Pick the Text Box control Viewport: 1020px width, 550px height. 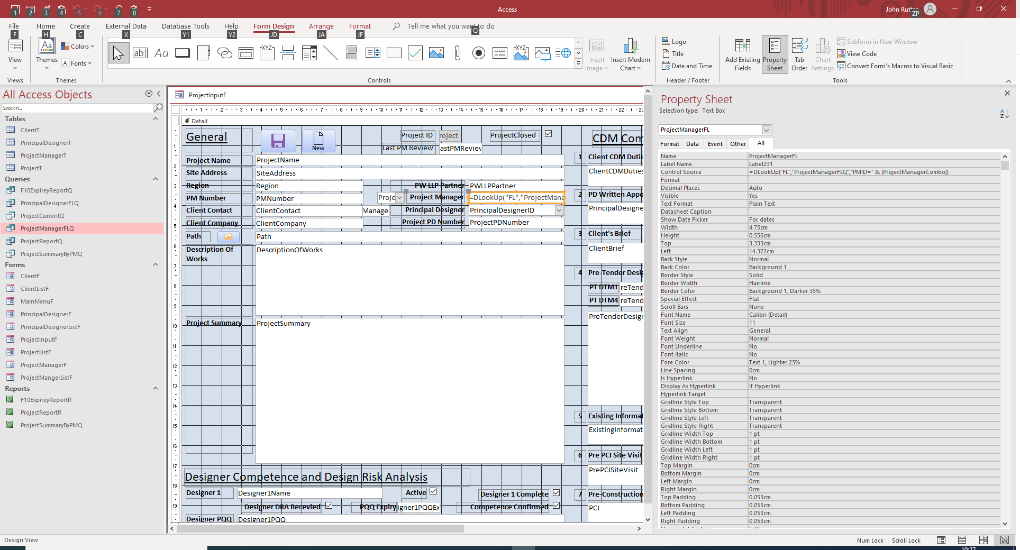pos(140,53)
